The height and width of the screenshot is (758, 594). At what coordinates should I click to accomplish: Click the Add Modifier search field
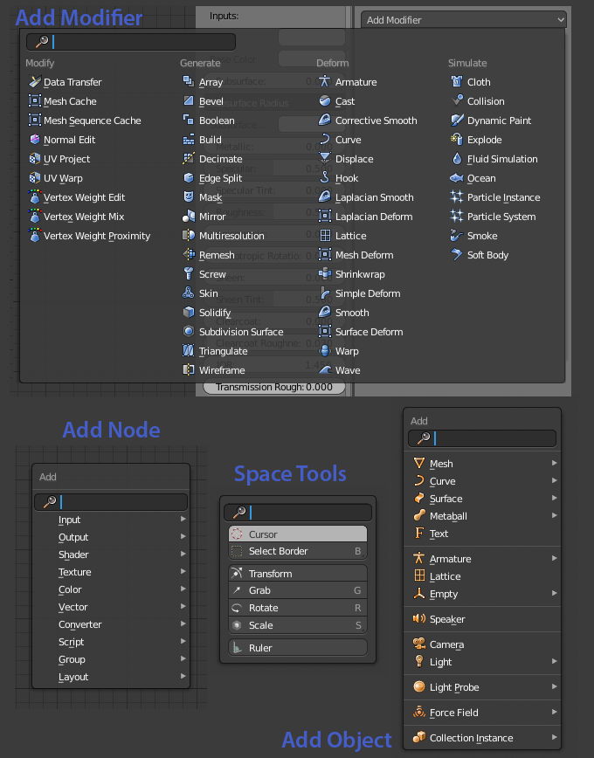point(131,42)
